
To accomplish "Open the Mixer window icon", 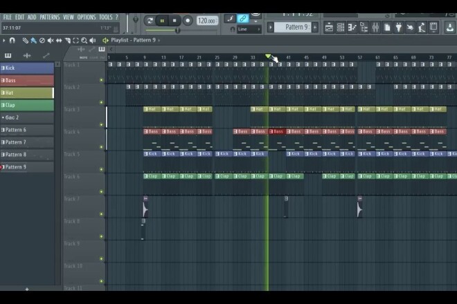I will point(375,28).
